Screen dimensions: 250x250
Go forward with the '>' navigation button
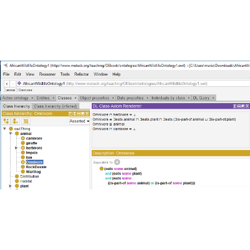12,84
